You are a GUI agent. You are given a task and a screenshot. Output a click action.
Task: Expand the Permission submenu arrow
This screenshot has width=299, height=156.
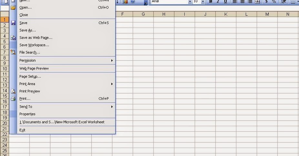[112, 60]
